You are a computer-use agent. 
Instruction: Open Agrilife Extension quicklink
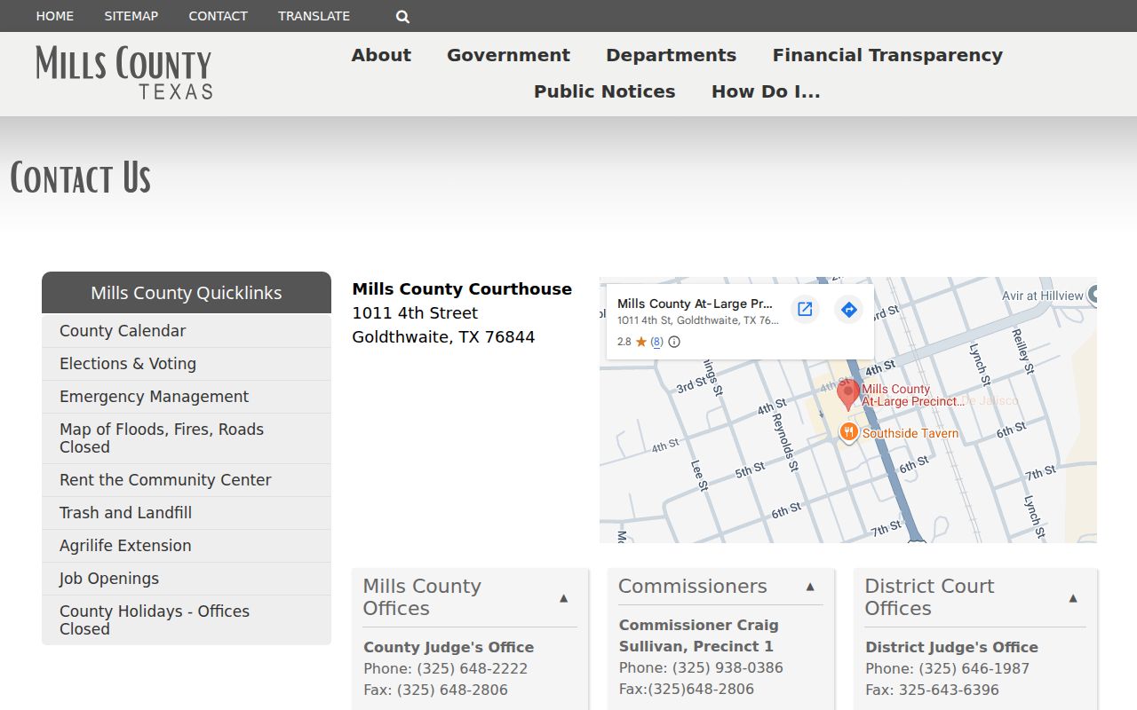(x=187, y=546)
